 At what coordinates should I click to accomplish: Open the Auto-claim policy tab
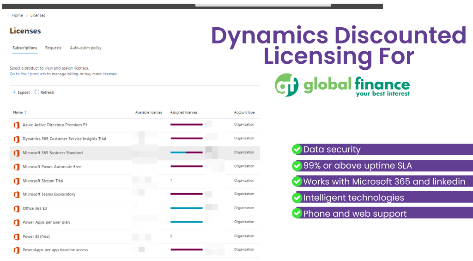click(85, 48)
